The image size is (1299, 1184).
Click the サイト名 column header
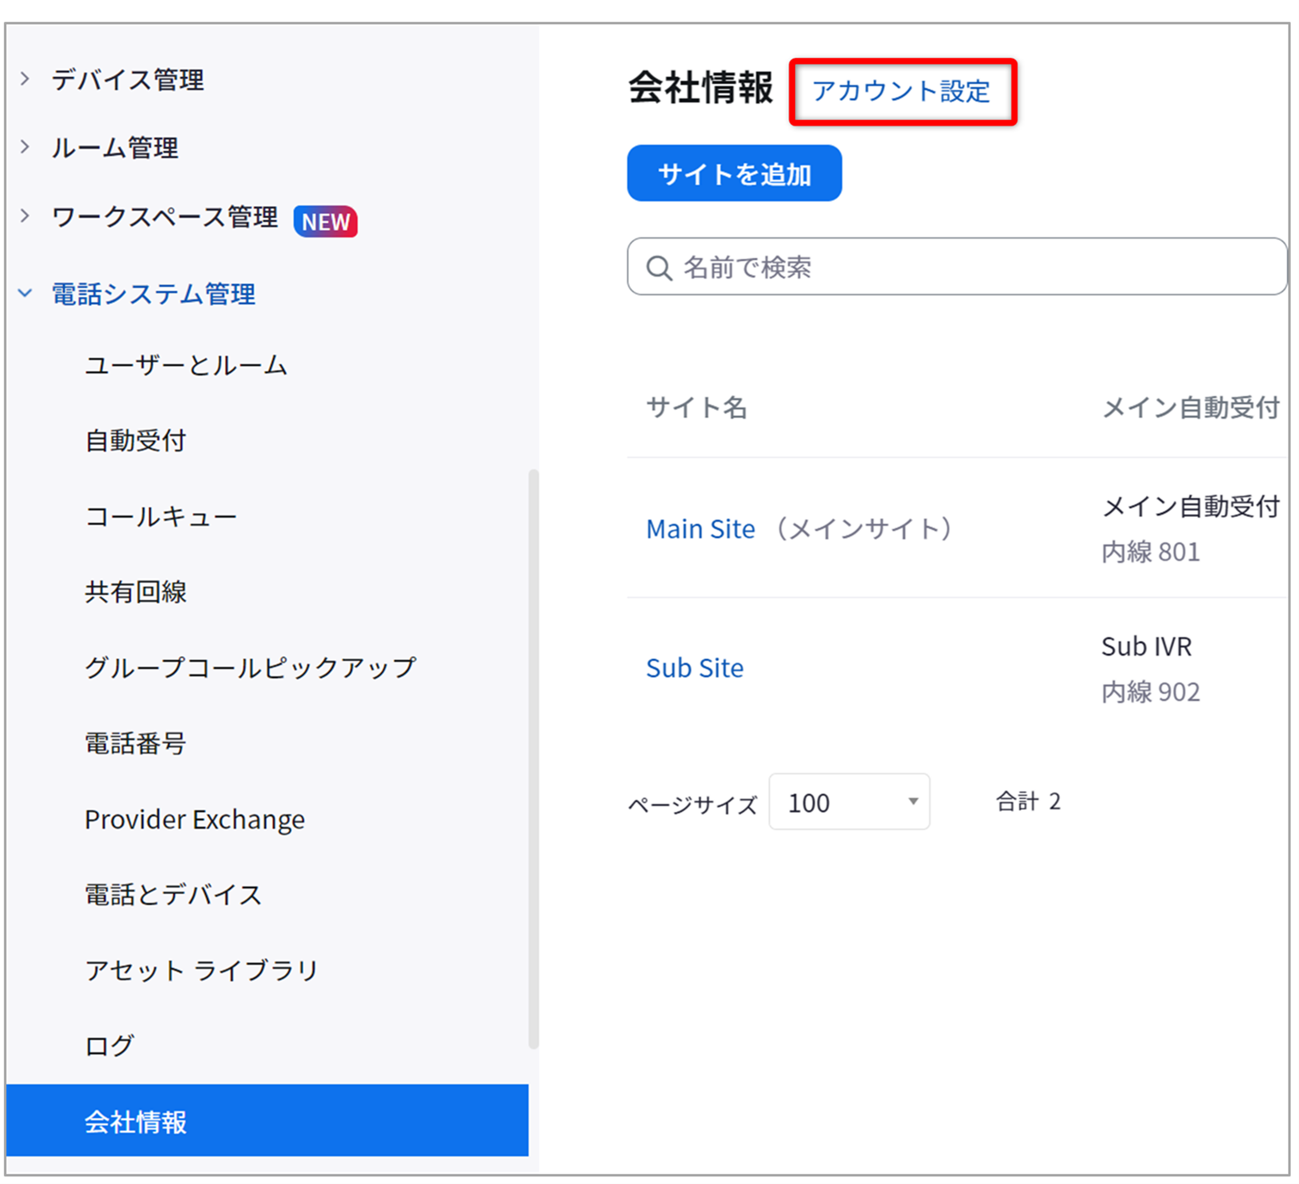pyautogui.click(x=696, y=407)
